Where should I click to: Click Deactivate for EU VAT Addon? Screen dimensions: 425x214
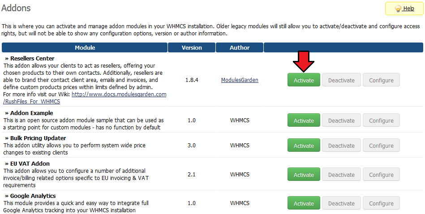(341, 175)
